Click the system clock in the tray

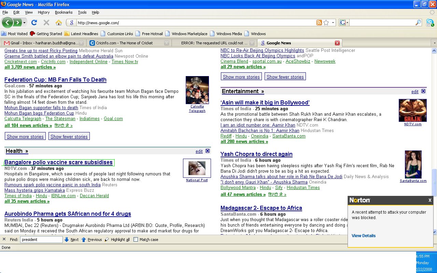point(423,263)
